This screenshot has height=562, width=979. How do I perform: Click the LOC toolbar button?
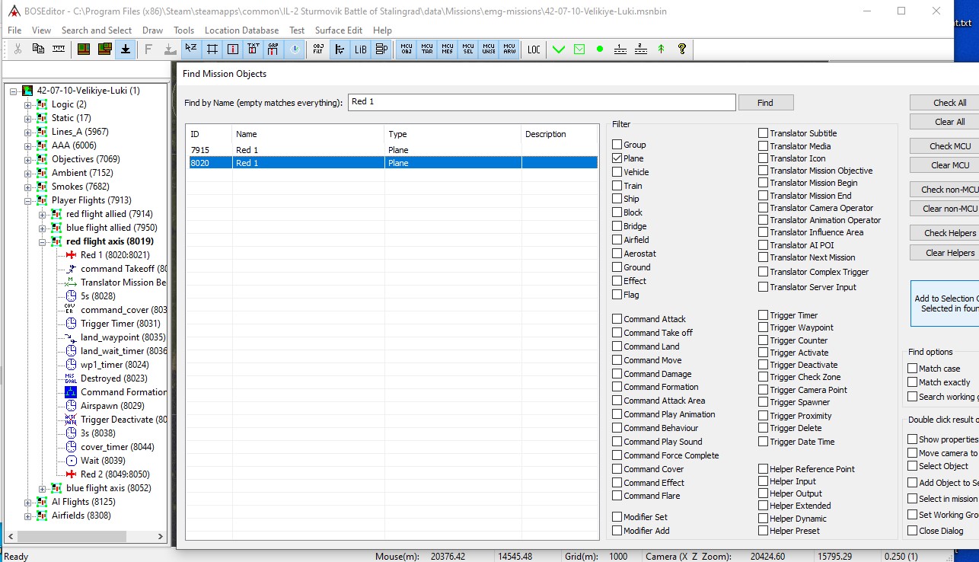[534, 49]
